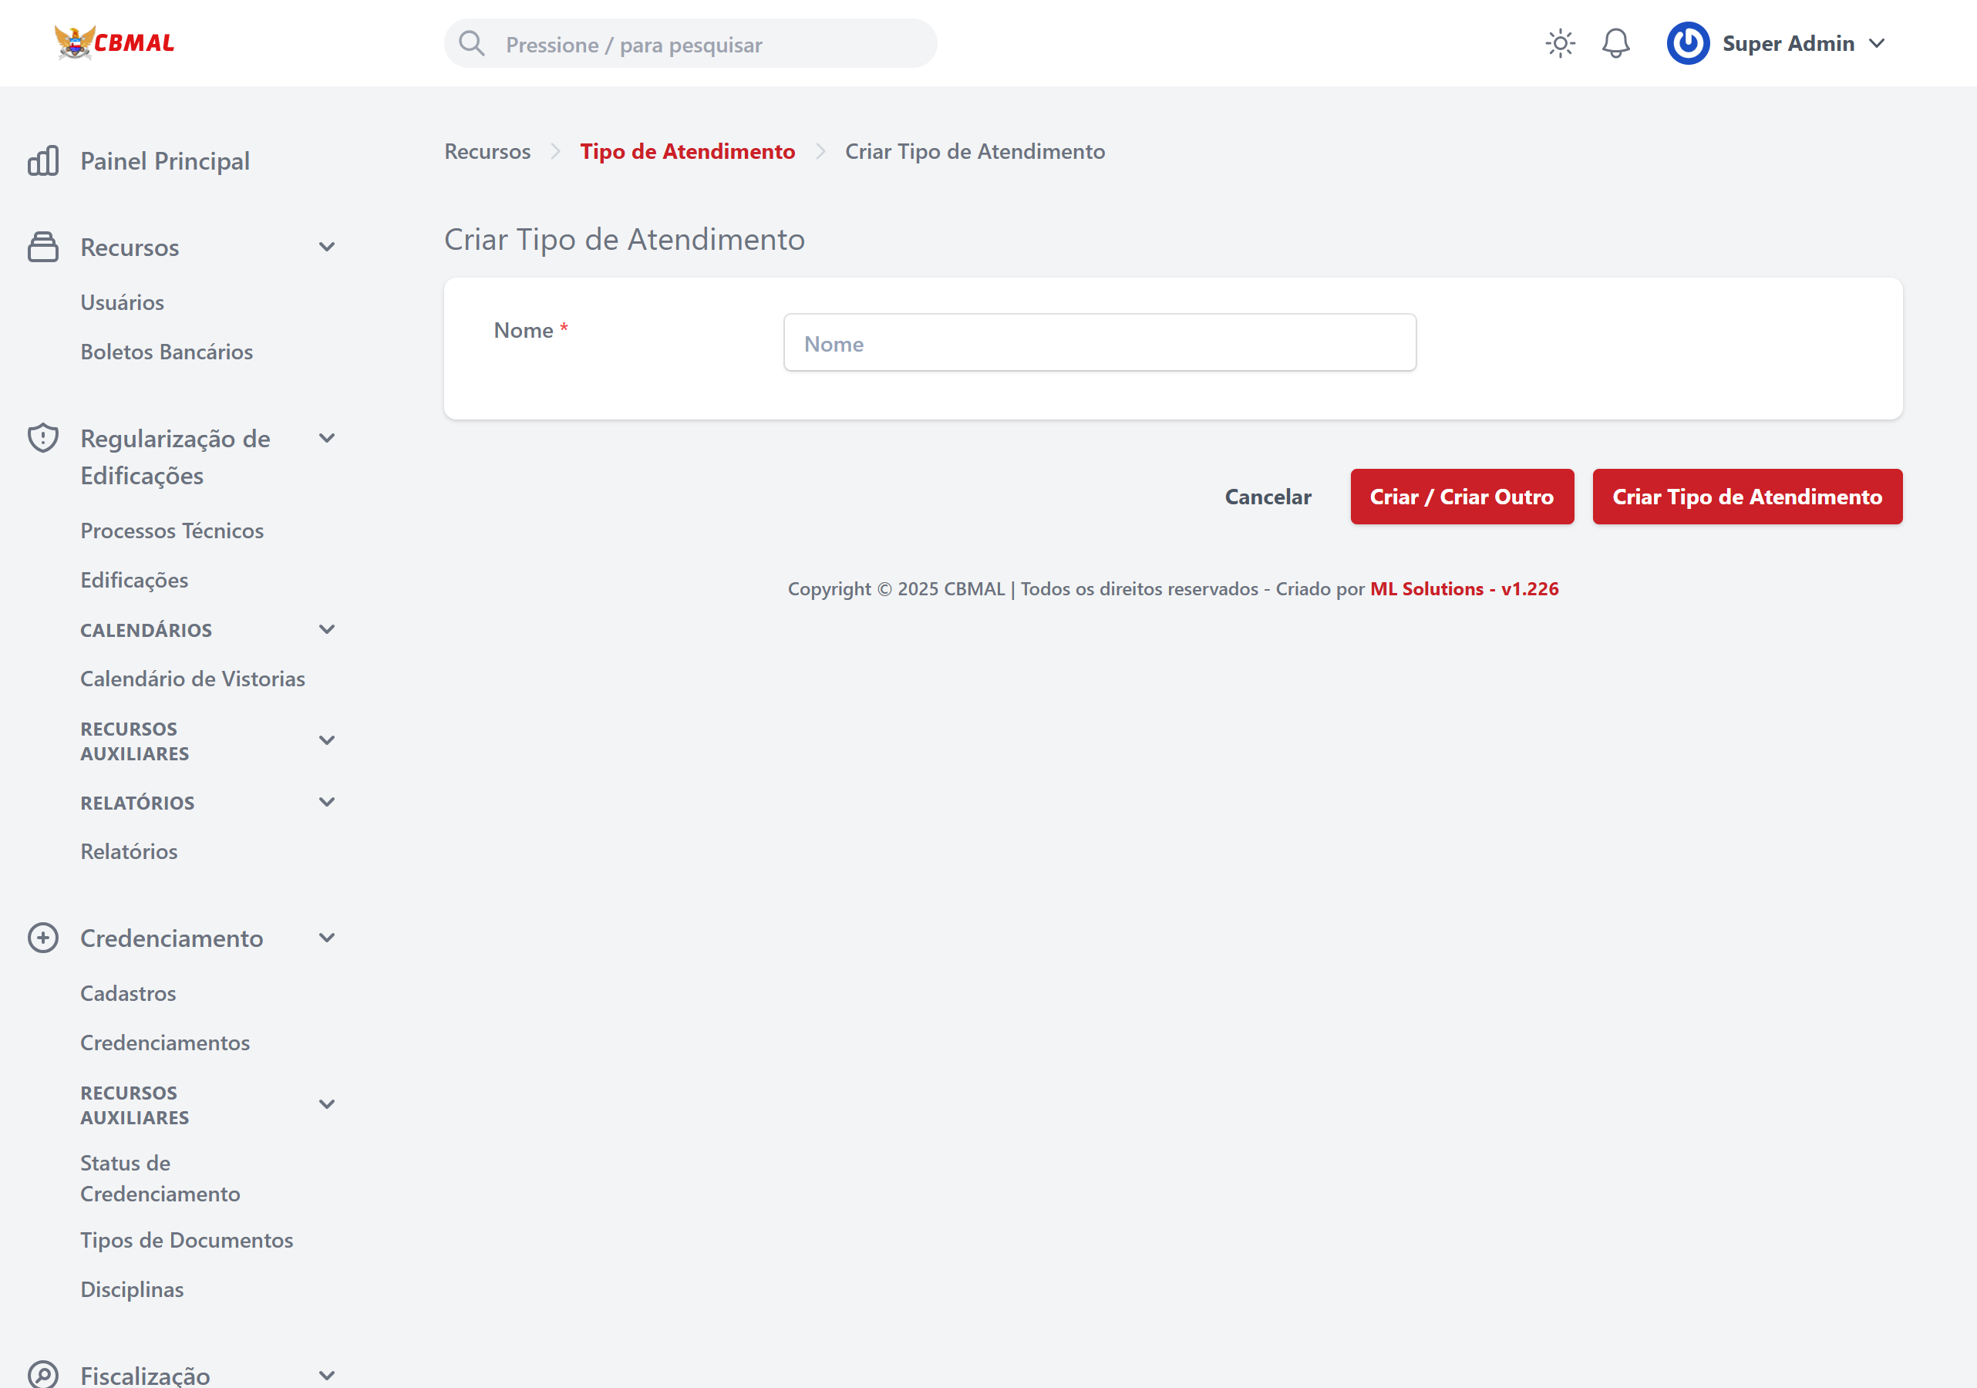Click the Recursos printer-like icon

coord(43,247)
